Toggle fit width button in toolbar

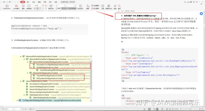[x=38, y=8]
